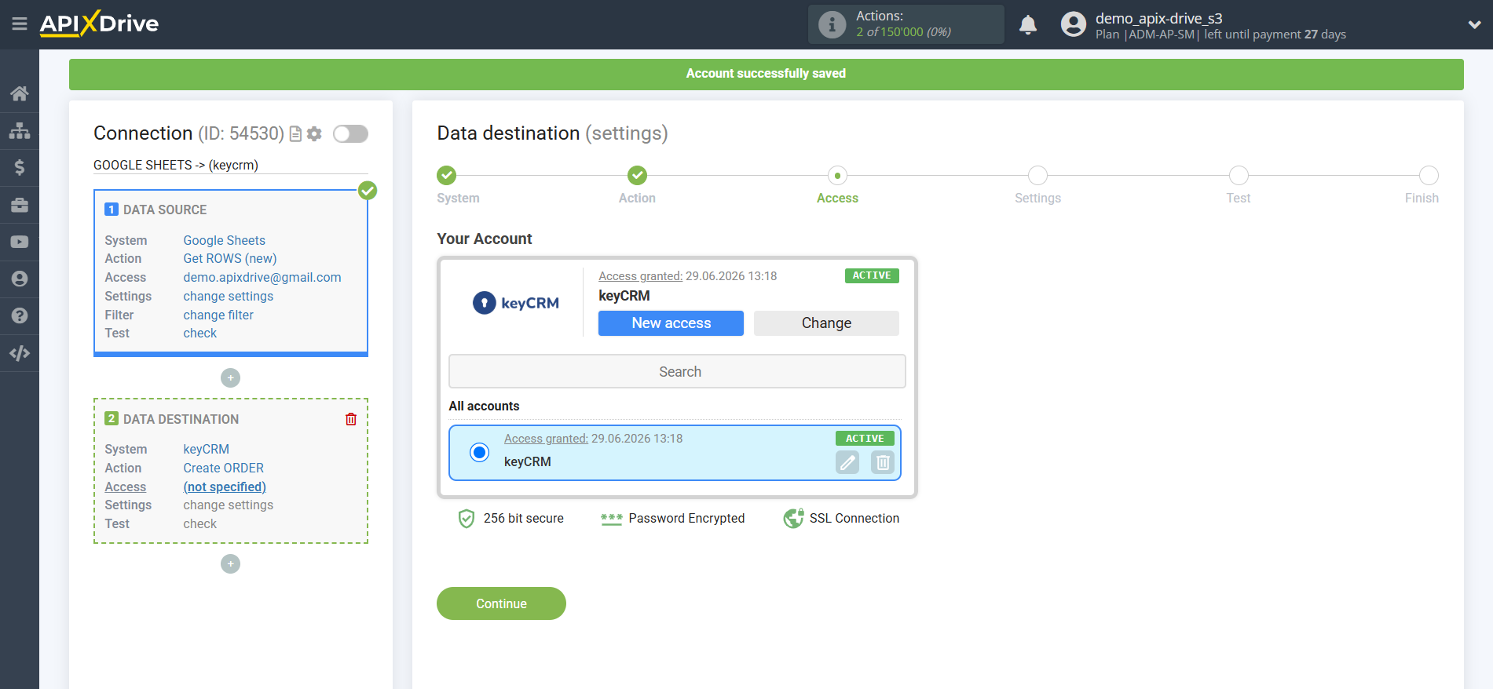Open the connections sitemap icon
Screen dimensions: 1493x689
click(20, 130)
